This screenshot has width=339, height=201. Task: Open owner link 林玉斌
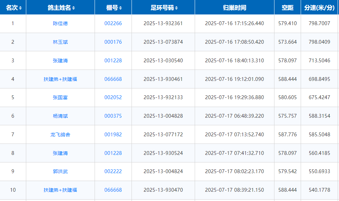click(x=60, y=42)
